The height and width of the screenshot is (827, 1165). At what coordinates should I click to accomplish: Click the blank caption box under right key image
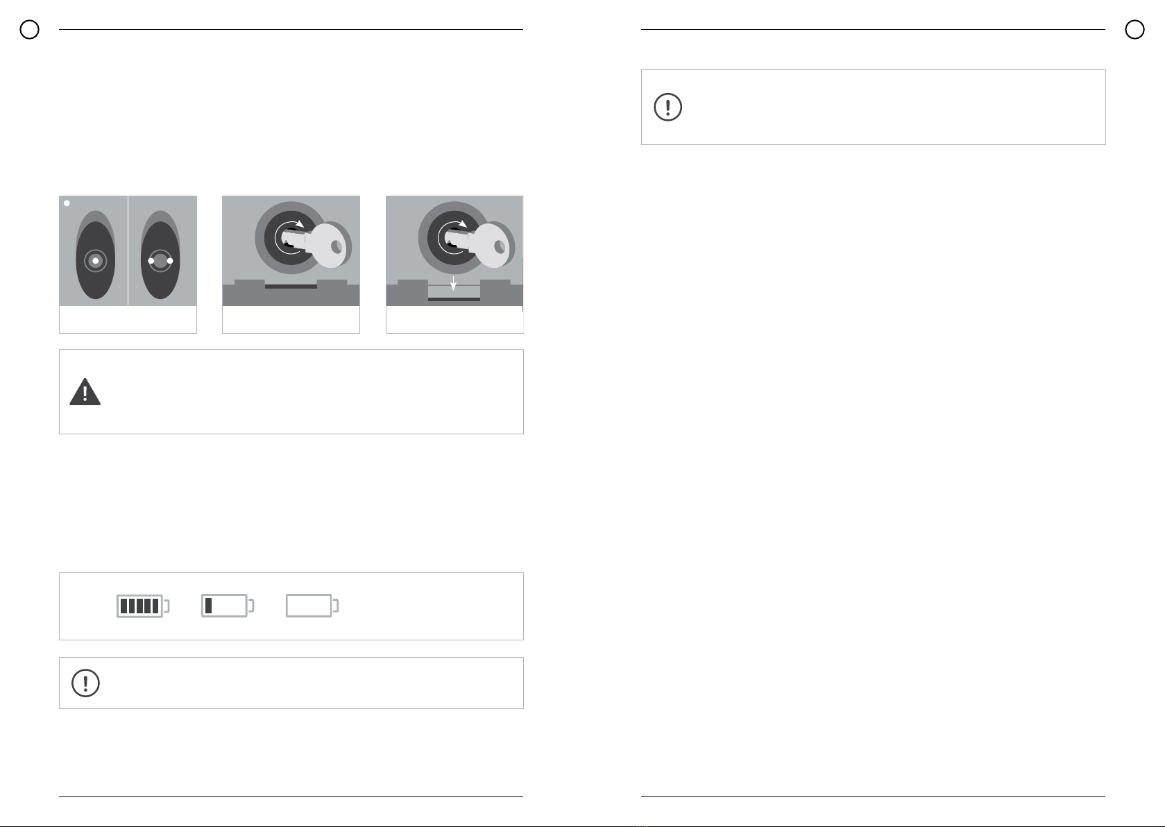tap(454, 319)
